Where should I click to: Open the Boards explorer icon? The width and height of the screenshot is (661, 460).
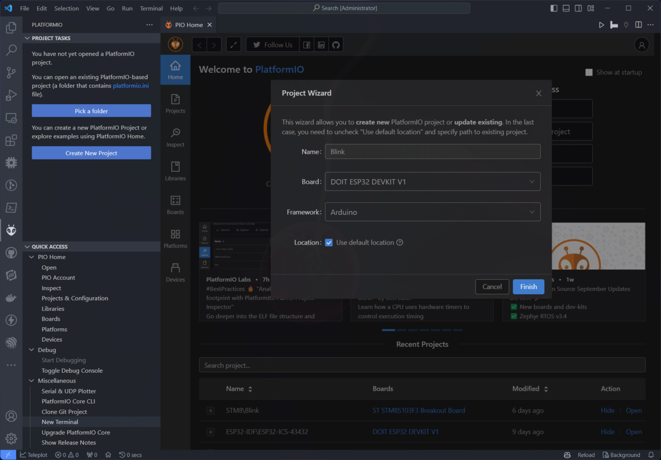(175, 204)
